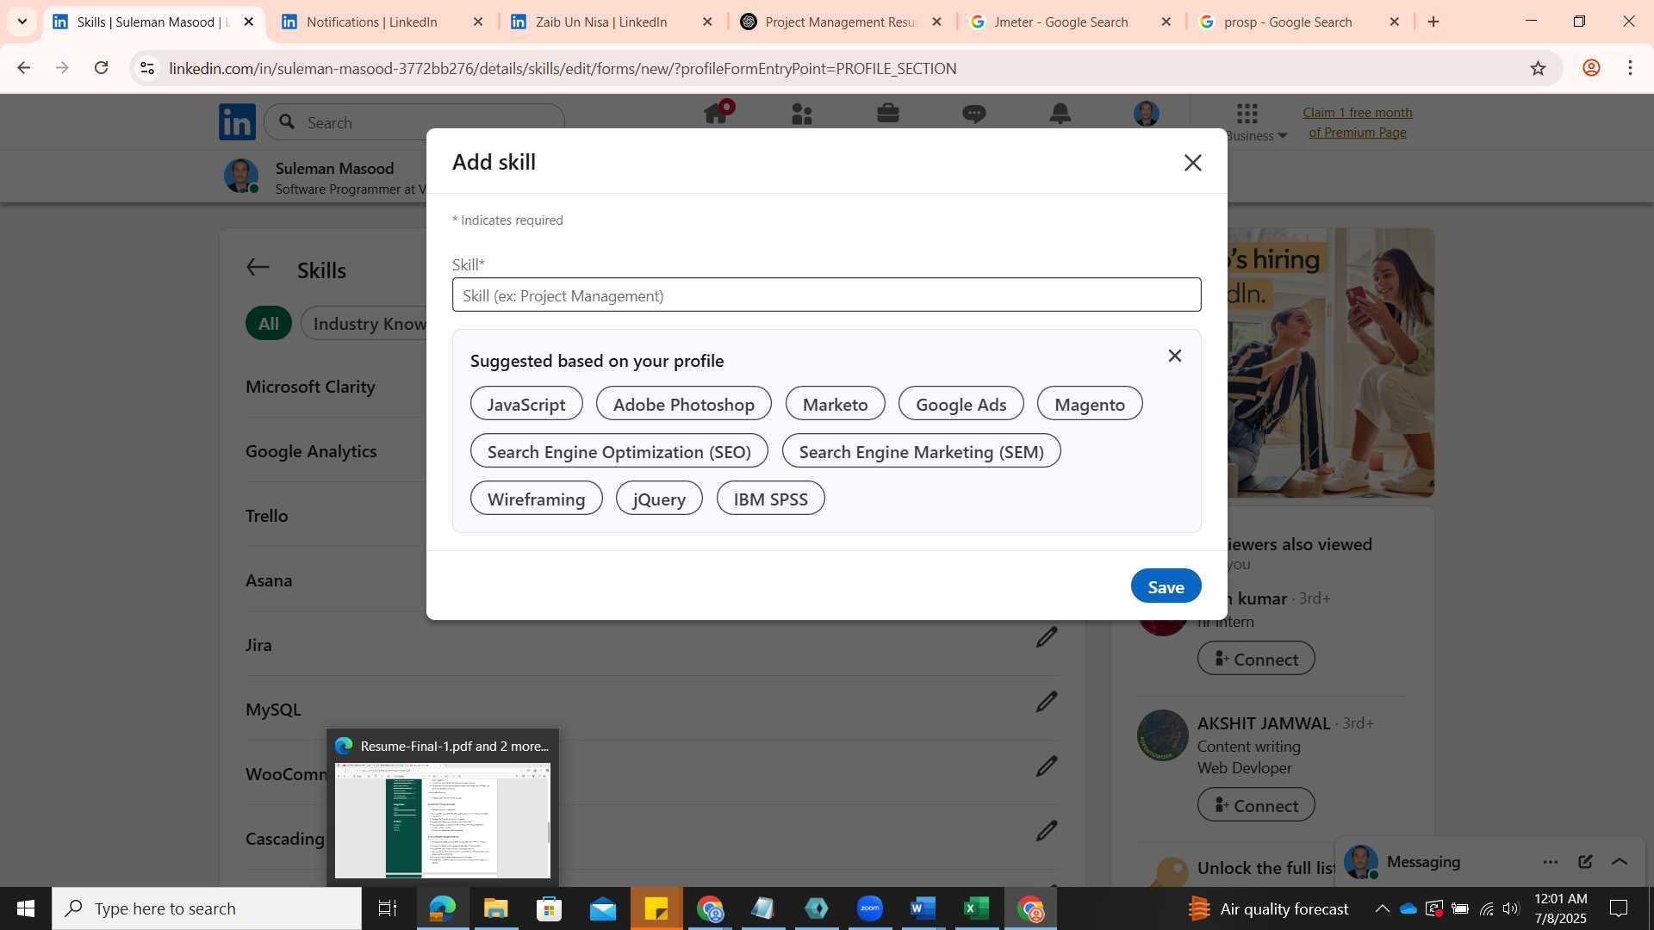This screenshot has height=930, width=1654.
Task: Open a new browser tab
Action: coord(1433,22)
